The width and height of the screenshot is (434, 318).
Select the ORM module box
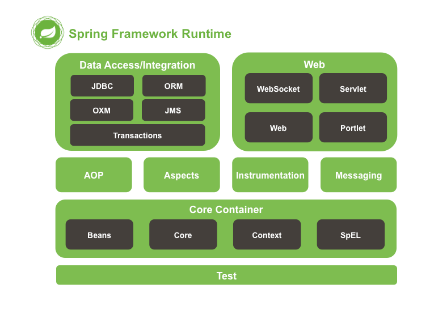click(x=174, y=86)
